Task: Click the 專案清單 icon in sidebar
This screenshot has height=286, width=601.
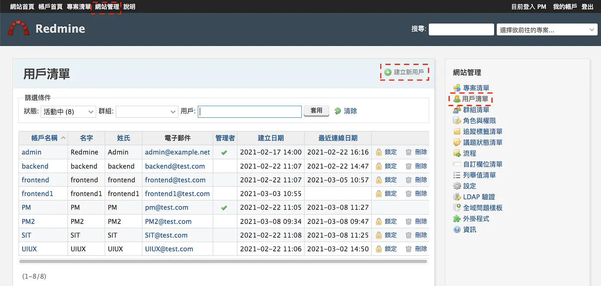Action: coord(457,88)
